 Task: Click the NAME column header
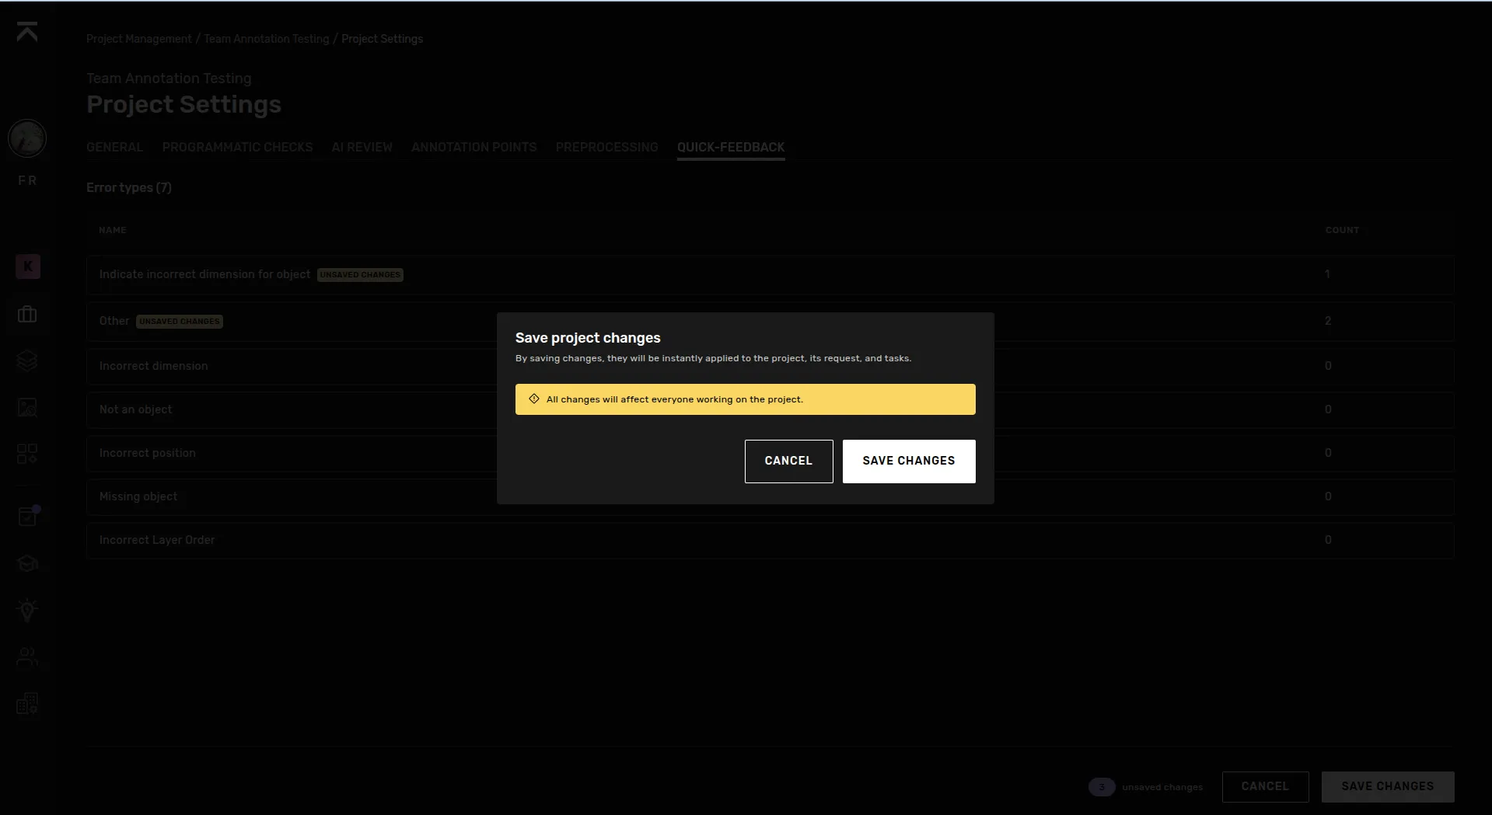113,231
